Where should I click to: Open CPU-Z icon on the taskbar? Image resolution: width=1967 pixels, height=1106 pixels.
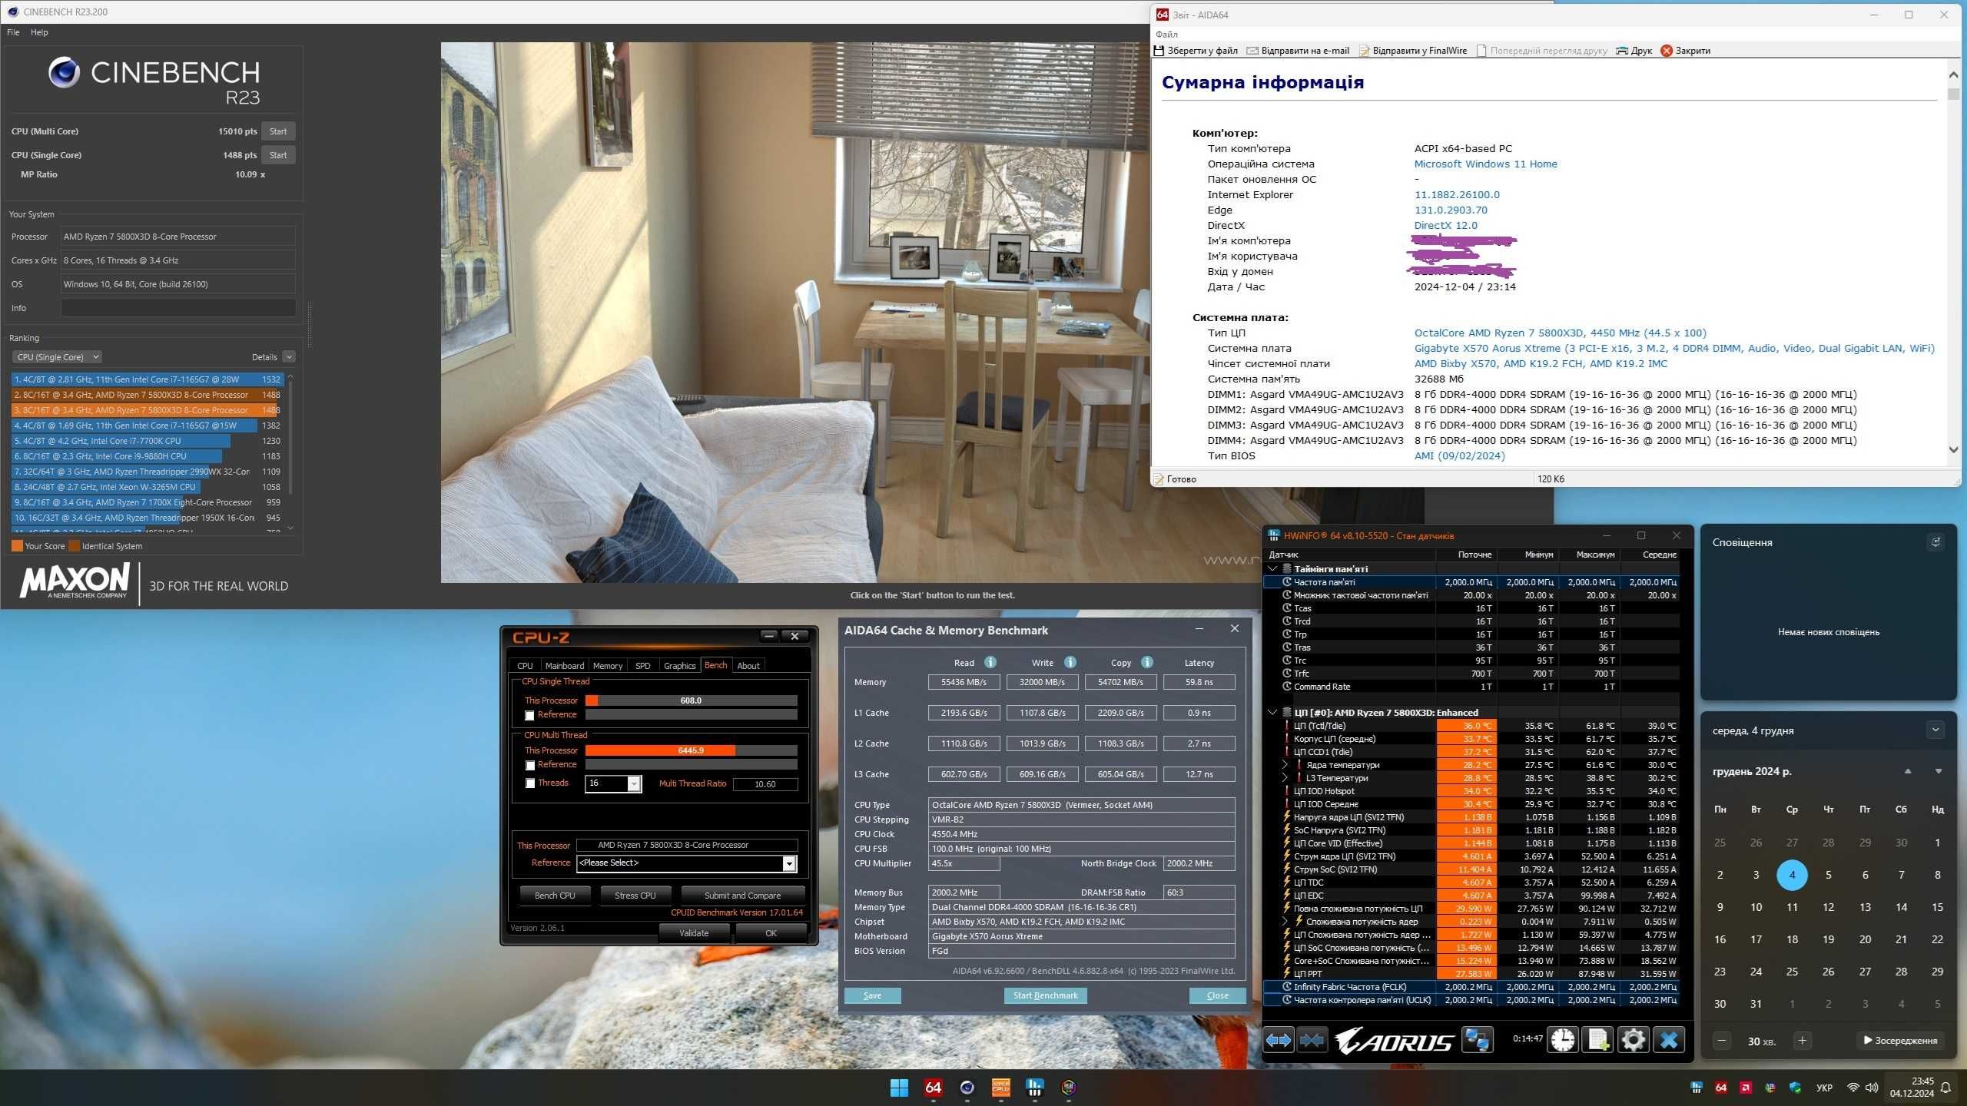tap(1000, 1088)
